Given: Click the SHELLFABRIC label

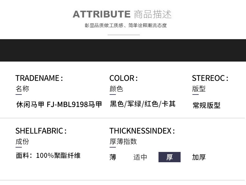Looking at the screenshot, I should 41,131.
